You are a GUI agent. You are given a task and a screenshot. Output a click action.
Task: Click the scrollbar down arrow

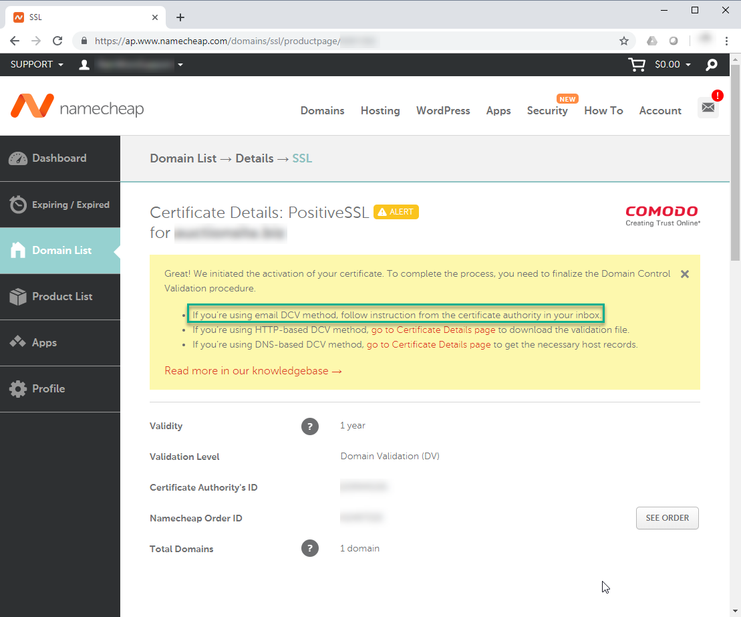point(735,611)
